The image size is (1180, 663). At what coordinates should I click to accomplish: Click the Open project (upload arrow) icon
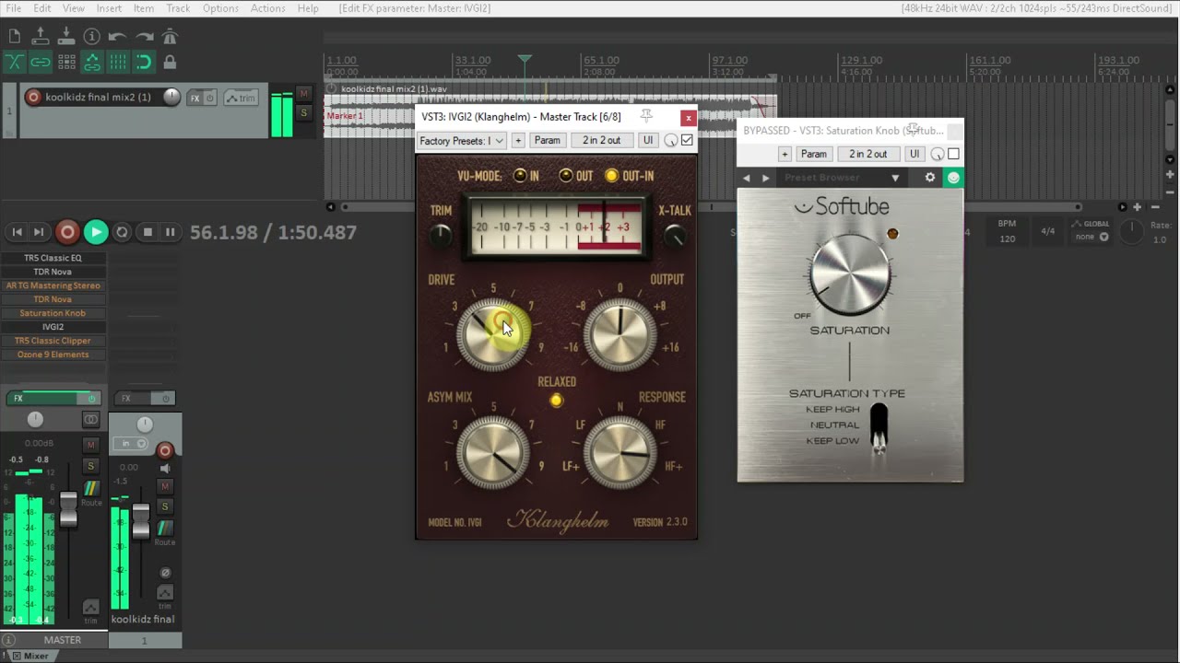point(41,37)
